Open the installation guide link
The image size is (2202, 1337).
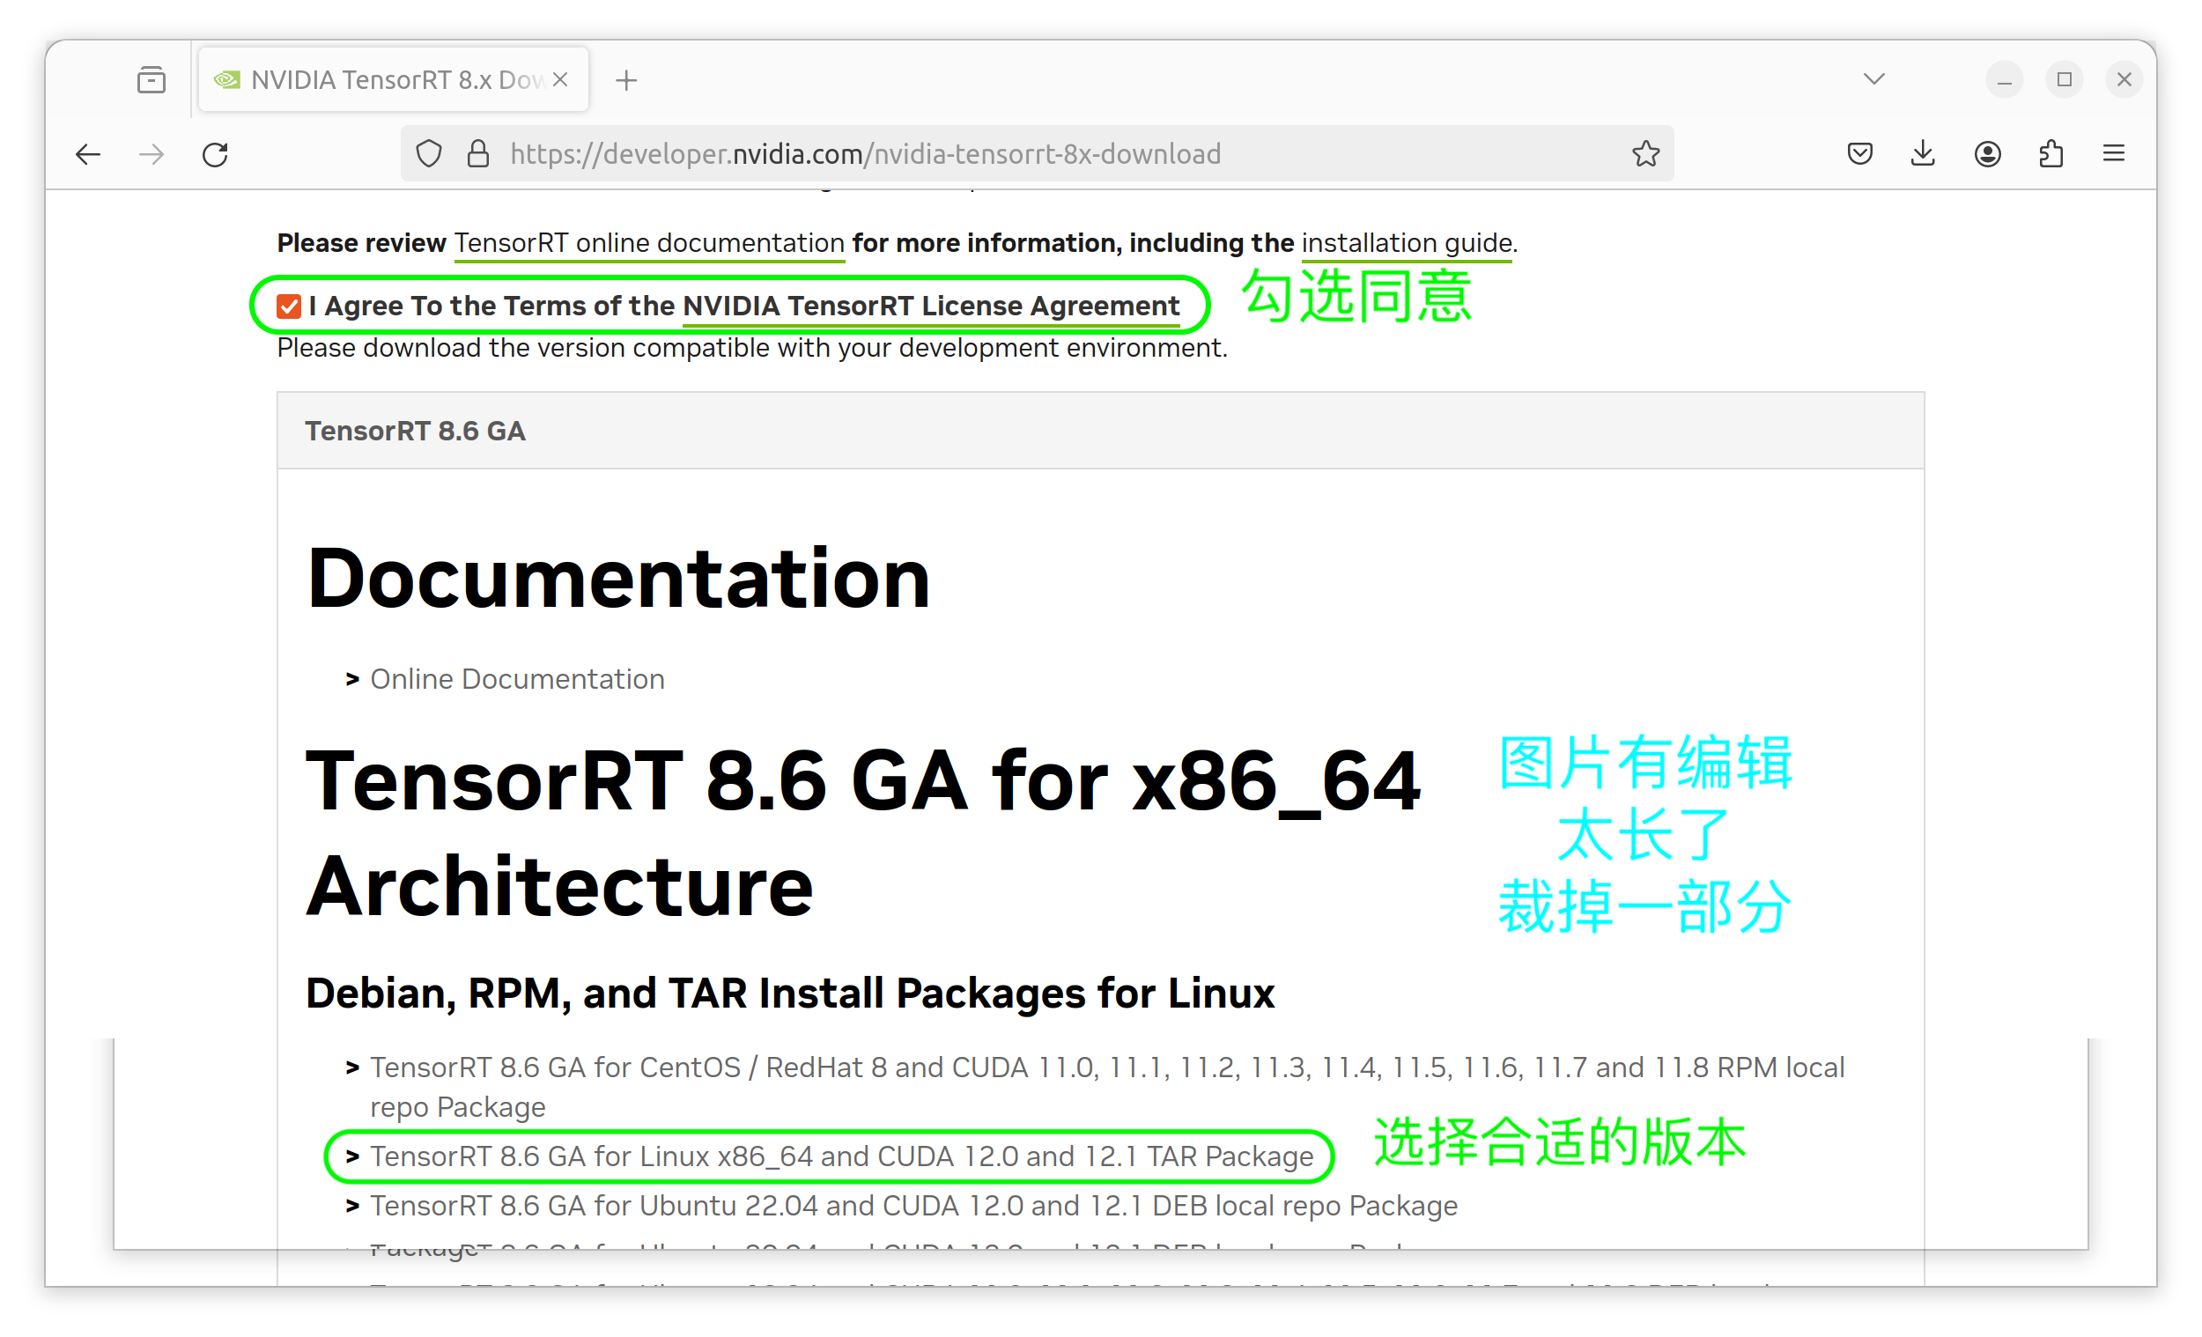[1407, 243]
